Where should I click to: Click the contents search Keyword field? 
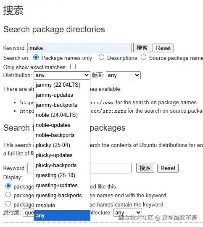pyautogui.click(x=79, y=168)
